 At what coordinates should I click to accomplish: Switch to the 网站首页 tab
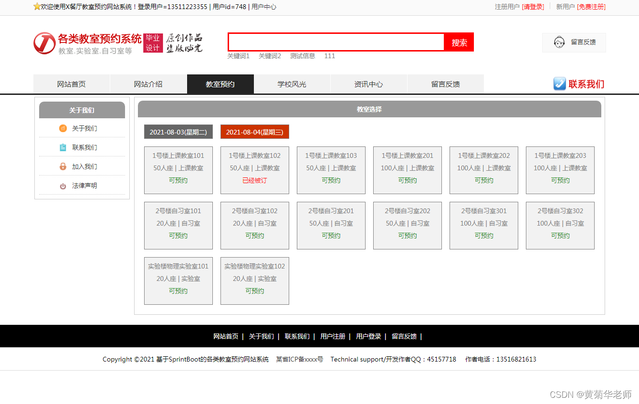(x=72, y=83)
